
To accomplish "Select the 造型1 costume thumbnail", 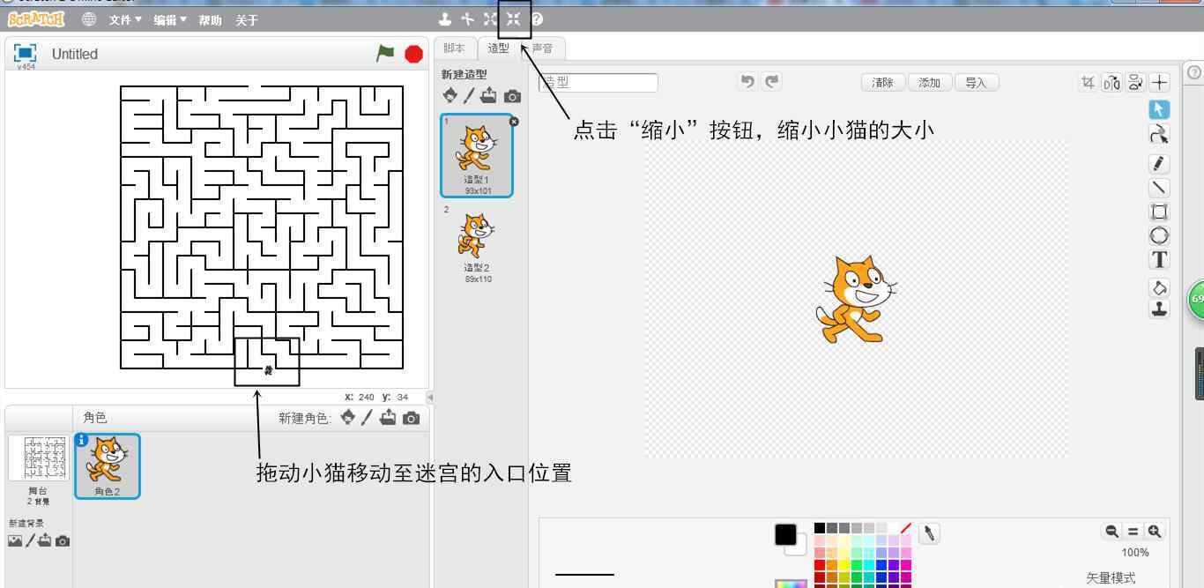I will point(476,155).
